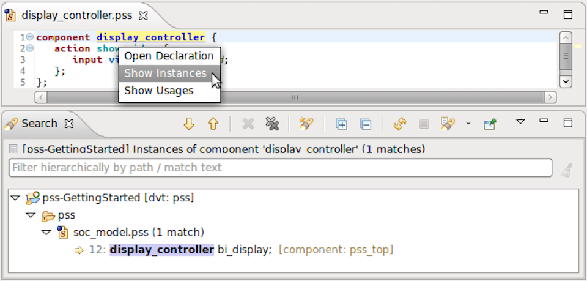Show previous searches history icon
This screenshot has width=587, height=281.
tap(448, 124)
